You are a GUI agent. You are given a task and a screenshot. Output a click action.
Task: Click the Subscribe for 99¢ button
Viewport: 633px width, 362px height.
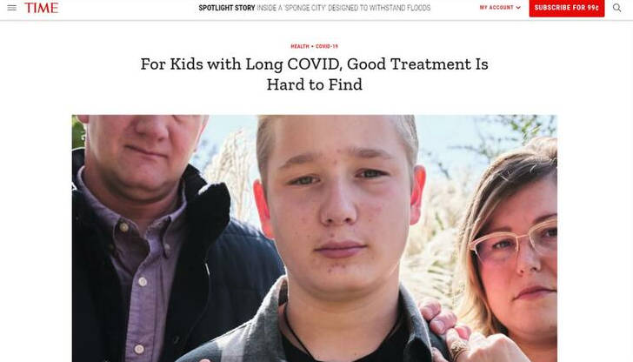click(567, 8)
